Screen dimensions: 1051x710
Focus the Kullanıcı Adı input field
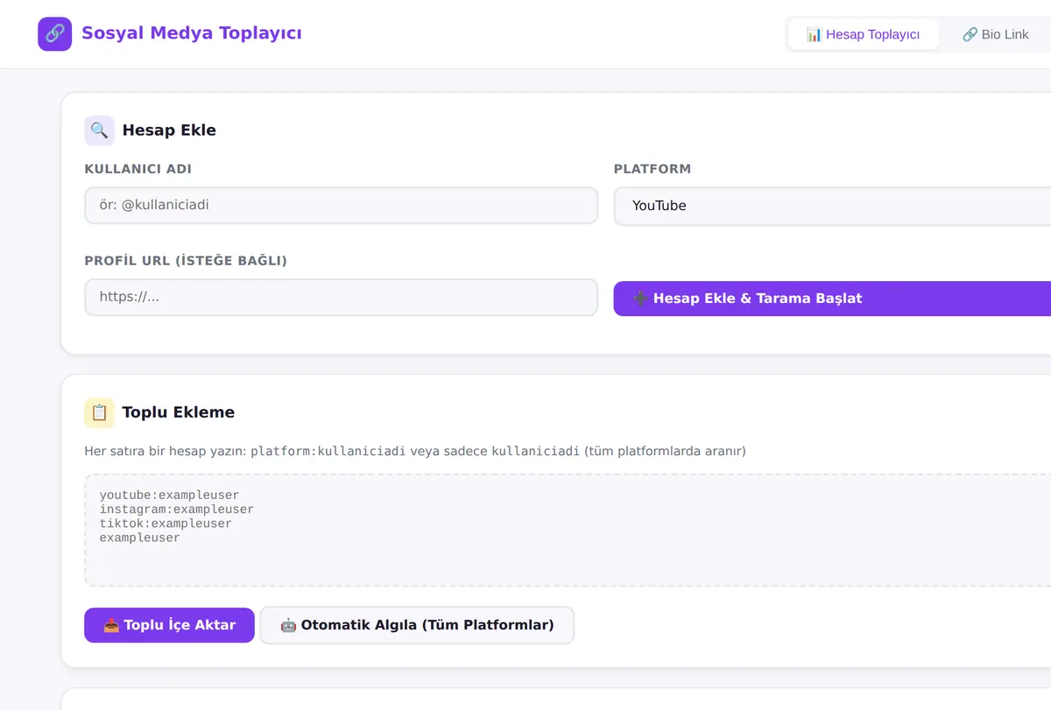click(x=342, y=205)
